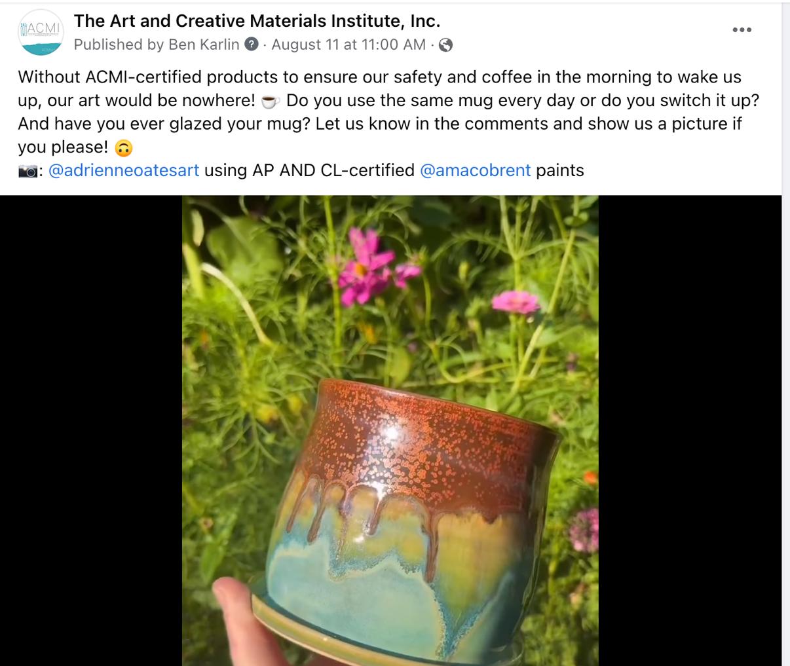The height and width of the screenshot is (666, 790).
Task: Click the question mark icon beside Ben Karlin
Action: (x=251, y=45)
